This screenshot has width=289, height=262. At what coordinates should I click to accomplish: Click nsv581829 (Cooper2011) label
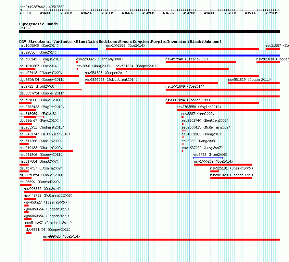(250, 80)
